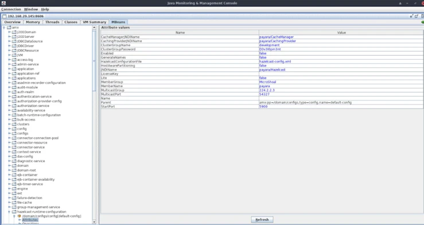Click the ejb-timer-service folder icon
This screenshot has height=225, width=424.
click(x=14, y=184)
